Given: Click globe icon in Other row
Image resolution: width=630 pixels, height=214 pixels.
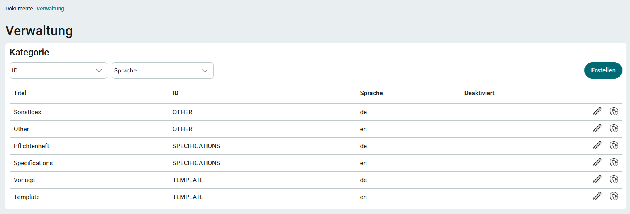Looking at the screenshot, I should (x=614, y=128).
